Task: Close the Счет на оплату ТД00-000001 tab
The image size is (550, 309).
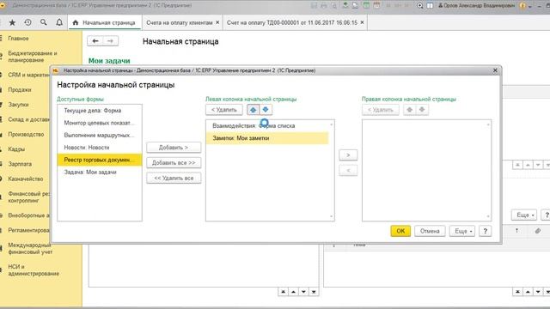Action: point(362,22)
